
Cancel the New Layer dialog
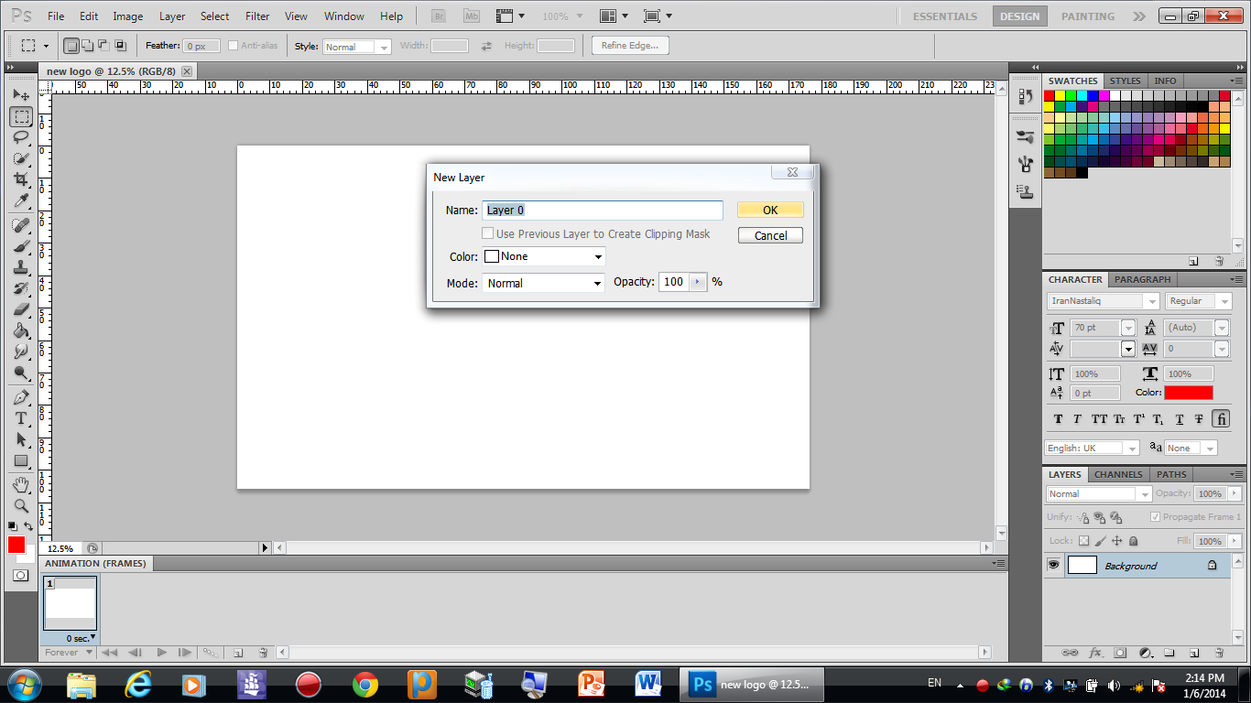(x=770, y=235)
